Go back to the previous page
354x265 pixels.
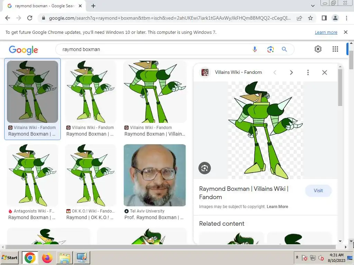point(8,18)
